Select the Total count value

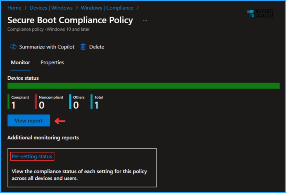point(96,105)
